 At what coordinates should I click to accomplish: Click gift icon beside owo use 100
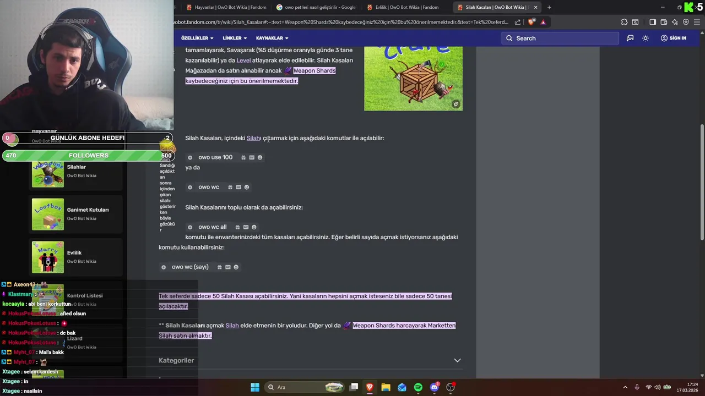click(x=243, y=157)
